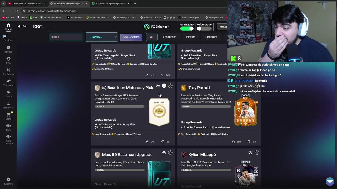Open the Trader sidebar item

tap(8, 94)
